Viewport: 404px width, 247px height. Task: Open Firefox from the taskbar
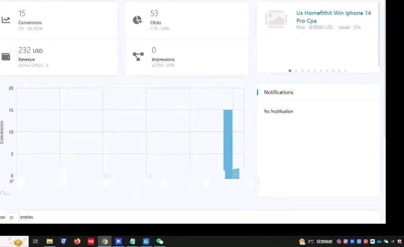(x=77, y=241)
